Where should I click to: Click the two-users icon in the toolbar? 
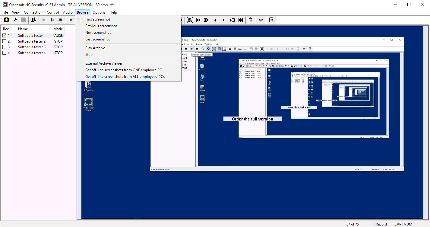(33, 20)
